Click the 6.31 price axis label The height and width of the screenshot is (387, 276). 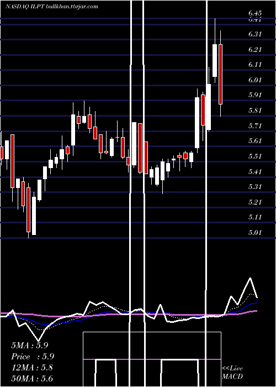click(x=255, y=34)
